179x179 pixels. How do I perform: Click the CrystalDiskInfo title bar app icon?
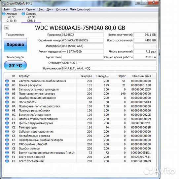coord(4,3)
